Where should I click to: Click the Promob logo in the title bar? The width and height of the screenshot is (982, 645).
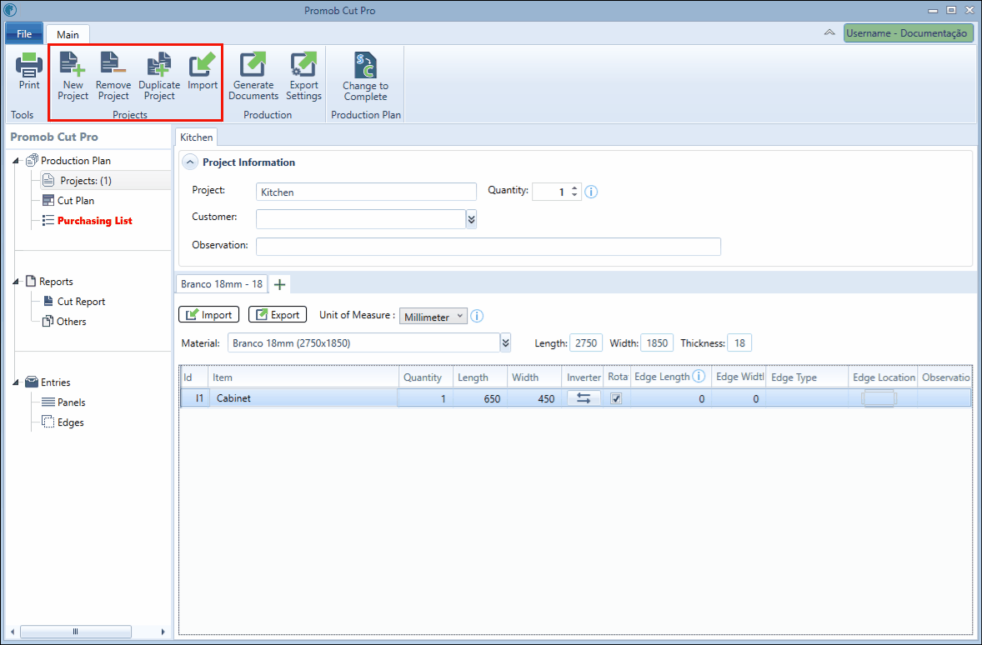click(x=9, y=10)
